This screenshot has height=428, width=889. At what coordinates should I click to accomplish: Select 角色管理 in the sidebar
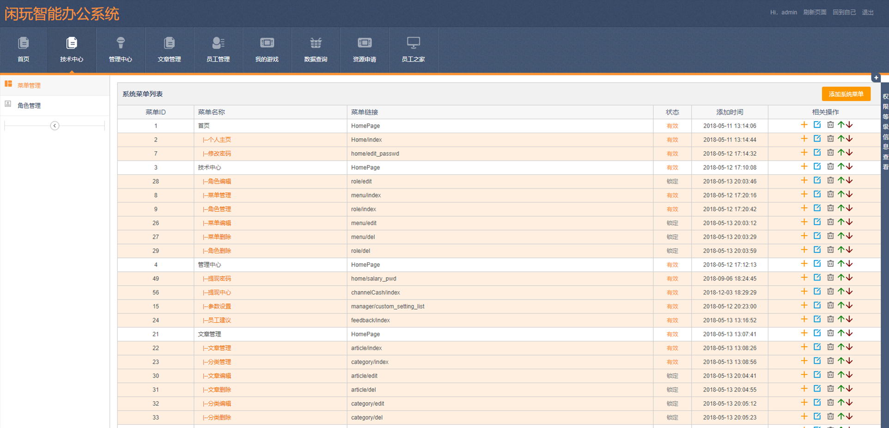(29, 105)
